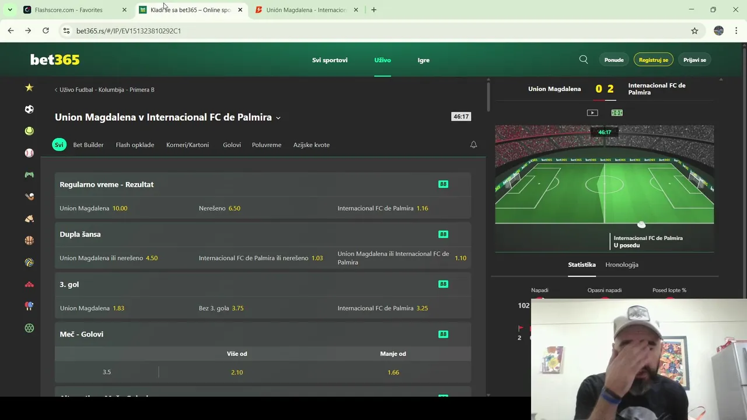Open the Korneri/Kartoni filter tab
The image size is (747, 420).
point(187,145)
